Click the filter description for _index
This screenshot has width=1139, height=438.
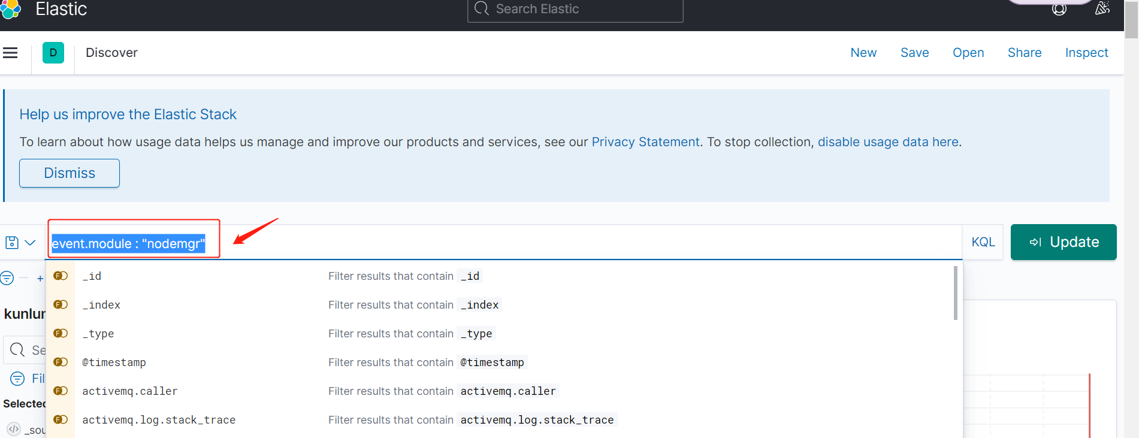(x=413, y=305)
